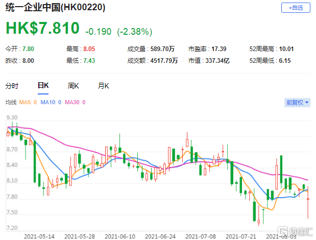Click date label 2021-05-14
The width and height of the screenshot is (316, 240).
pos(39,236)
